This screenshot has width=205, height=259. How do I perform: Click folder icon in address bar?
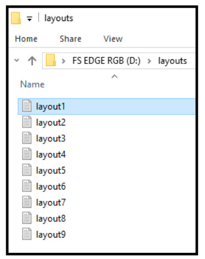(50, 60)
